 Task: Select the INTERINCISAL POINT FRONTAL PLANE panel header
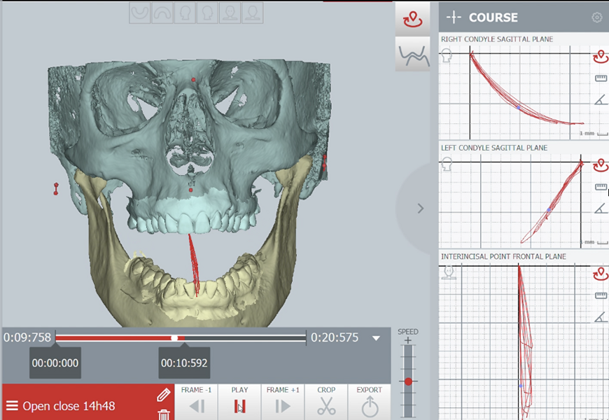pyautogui.click(x=503, y=256)
